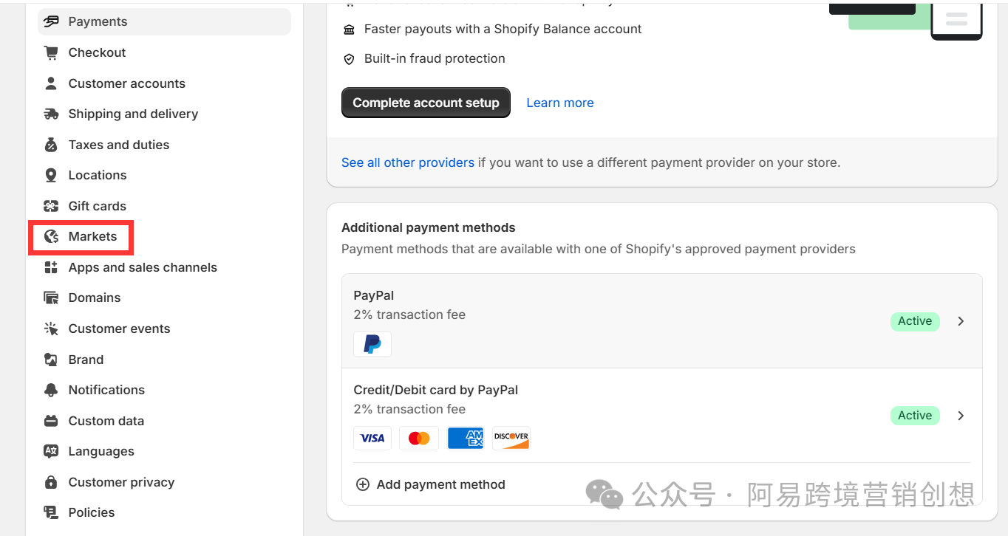Image resolution: width=1008 pixels, height=536 pixels.
Task: Expand Credit/Debit card by PayPal chevron
Action: pyautogui.click(x=961, y=416)
